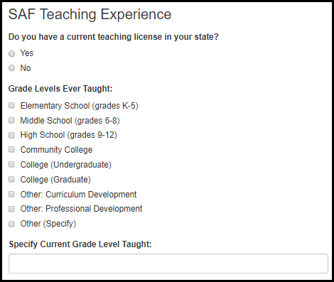This screenshot has width=334, height=282.
Task: Focus the current grade level text field
Action: pyautogui.click(x=168, y=264)
